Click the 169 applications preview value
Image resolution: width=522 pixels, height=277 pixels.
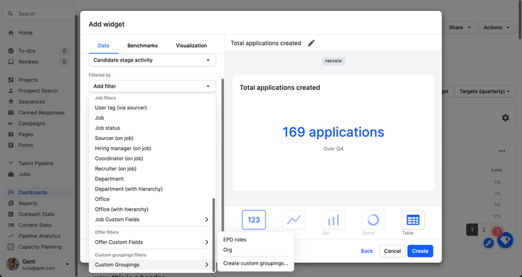[x=333, y=132]
